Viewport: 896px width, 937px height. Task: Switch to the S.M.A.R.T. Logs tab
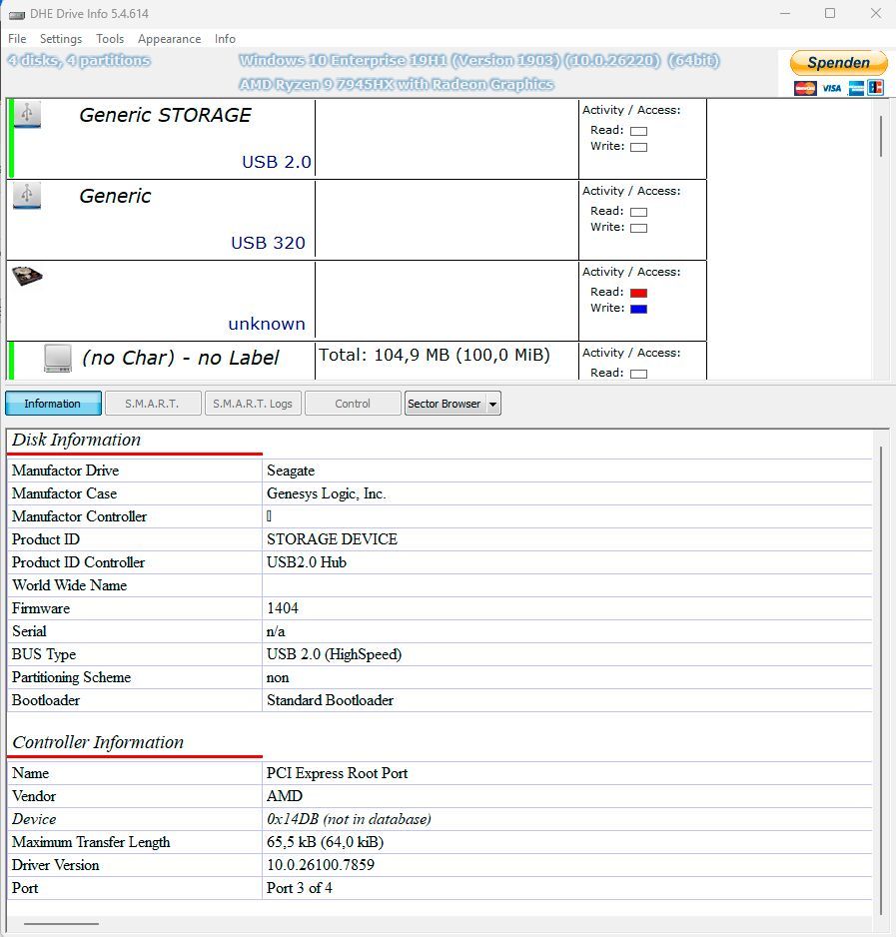(x=253, y=404)
